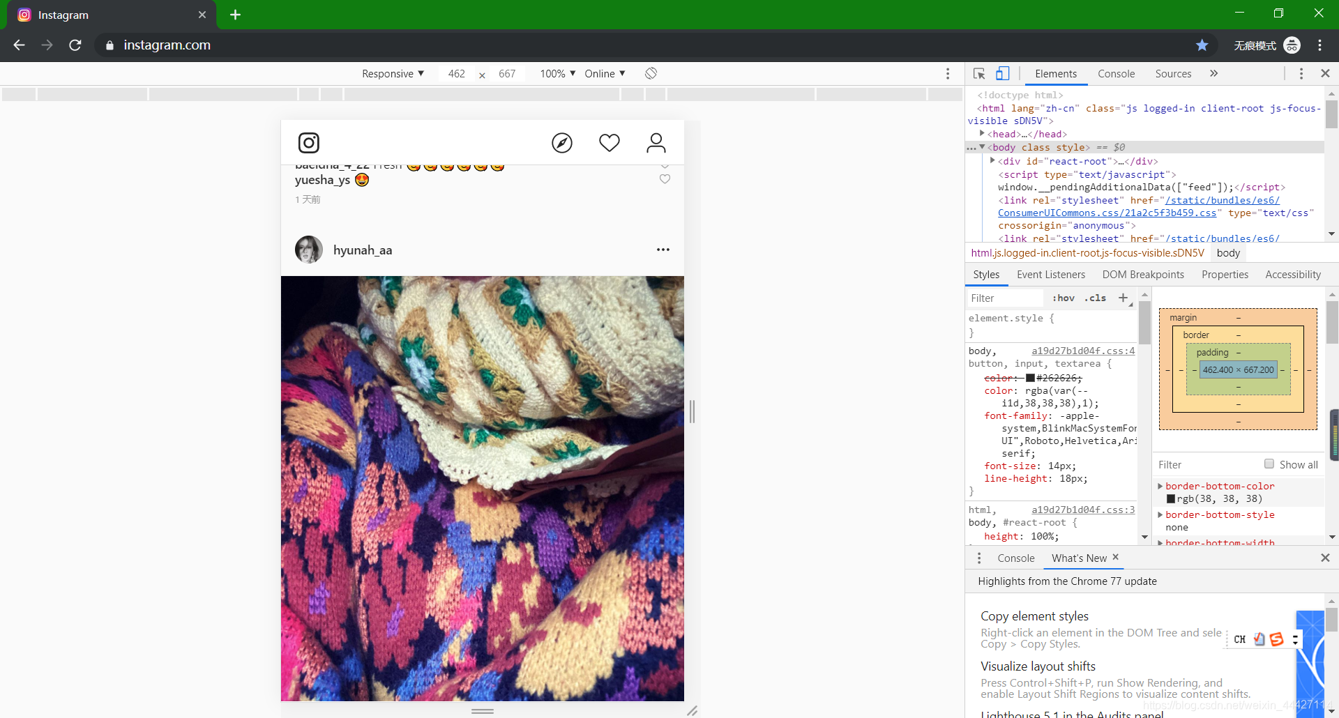The image size is (1339, 718).
Task: Open hyunah_aa username link
Action: click(x=363, y=250)
